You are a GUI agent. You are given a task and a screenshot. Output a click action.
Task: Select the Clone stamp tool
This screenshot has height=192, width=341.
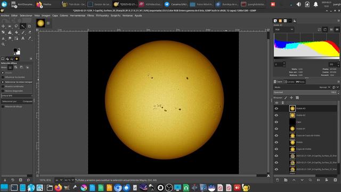3,38
